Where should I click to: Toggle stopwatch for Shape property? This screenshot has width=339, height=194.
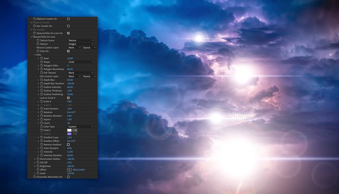42,62
